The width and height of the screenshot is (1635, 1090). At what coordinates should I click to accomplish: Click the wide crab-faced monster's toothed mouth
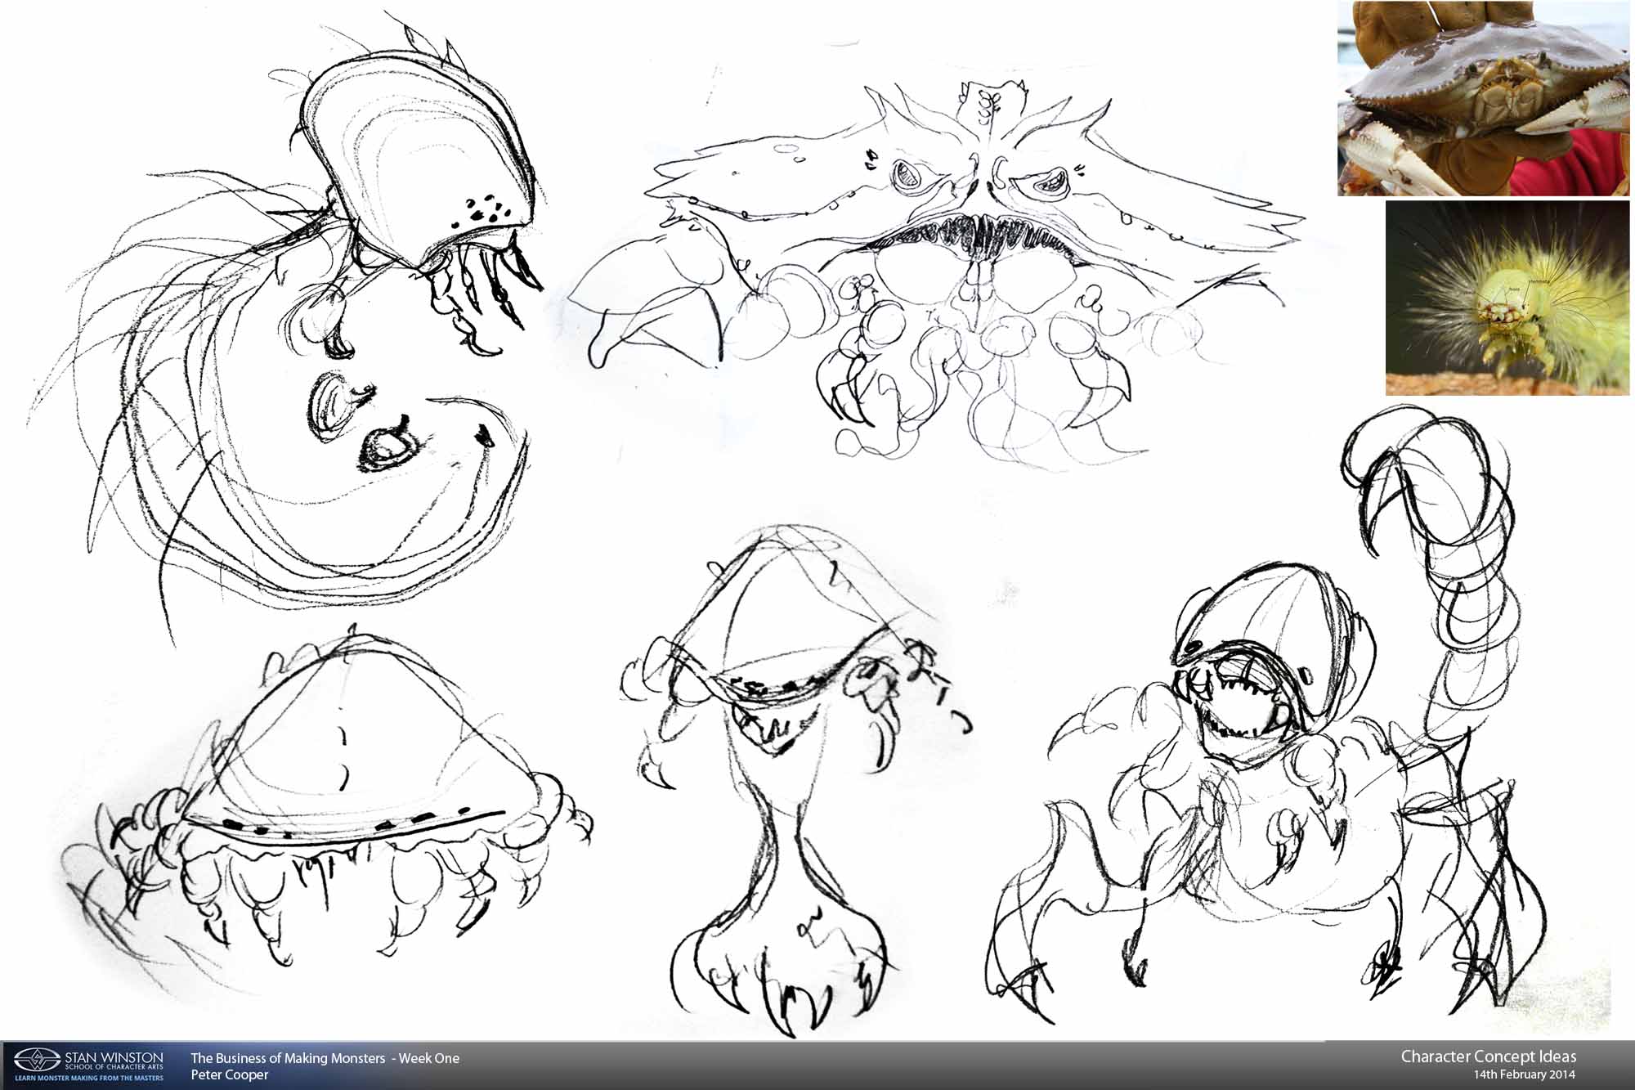[981, 235]
